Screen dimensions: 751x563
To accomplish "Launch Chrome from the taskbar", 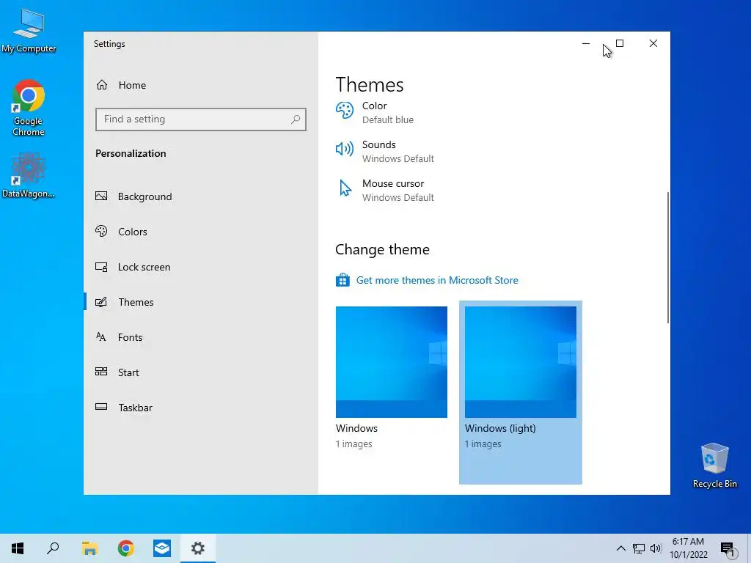I will tap(126, 548).
